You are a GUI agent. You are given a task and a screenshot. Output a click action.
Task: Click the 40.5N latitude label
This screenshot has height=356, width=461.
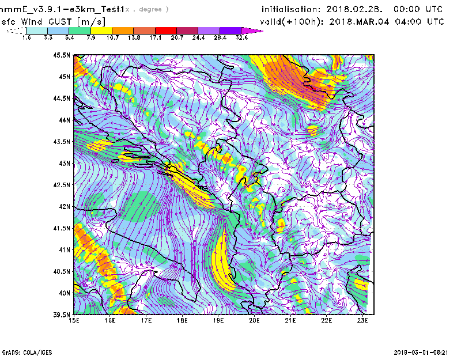[62, 272]
